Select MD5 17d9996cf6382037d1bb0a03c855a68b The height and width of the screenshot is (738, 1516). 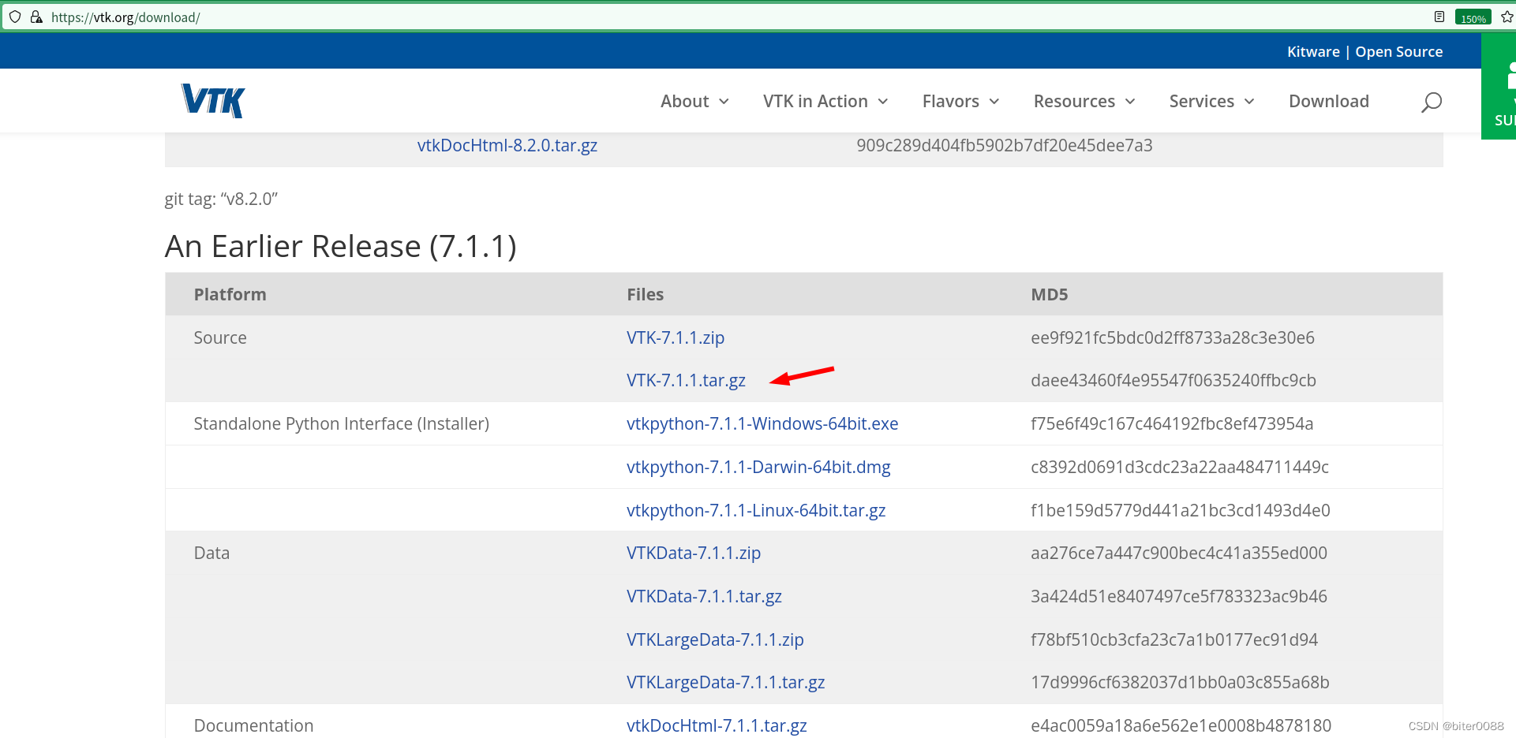[x=1180, y=682]
